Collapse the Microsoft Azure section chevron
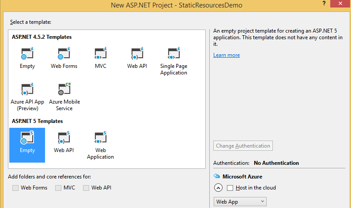 (218, 188)
